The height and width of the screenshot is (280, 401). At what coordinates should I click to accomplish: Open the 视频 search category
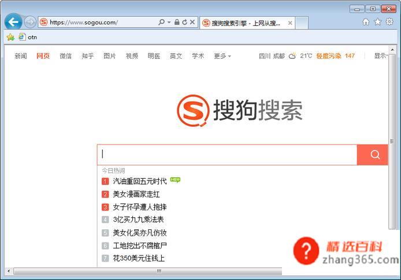[x=132, y=56]
